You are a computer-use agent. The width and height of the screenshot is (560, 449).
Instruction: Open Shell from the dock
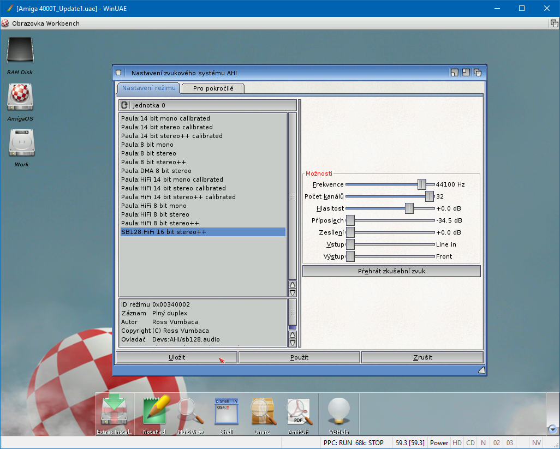tap(227, 411)
